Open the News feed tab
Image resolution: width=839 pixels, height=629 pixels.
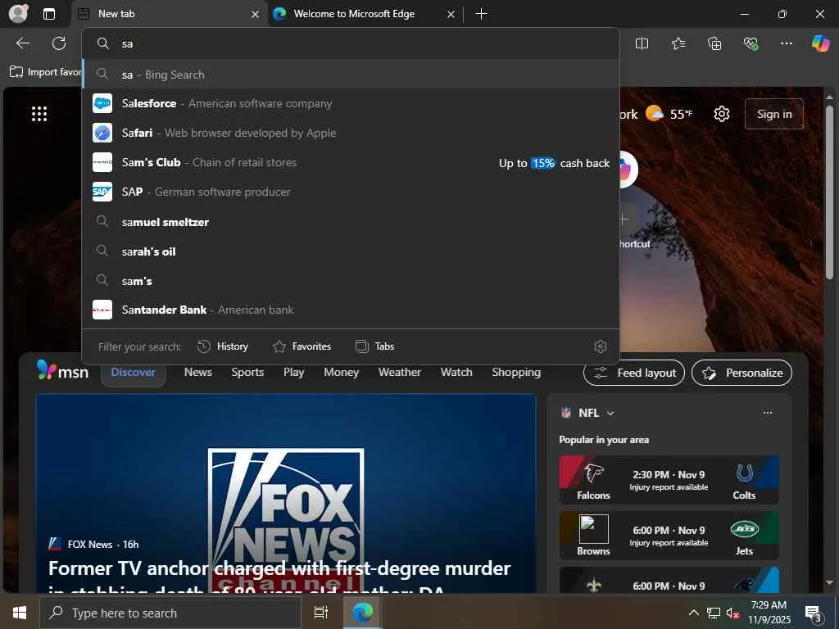click(198, 373)
